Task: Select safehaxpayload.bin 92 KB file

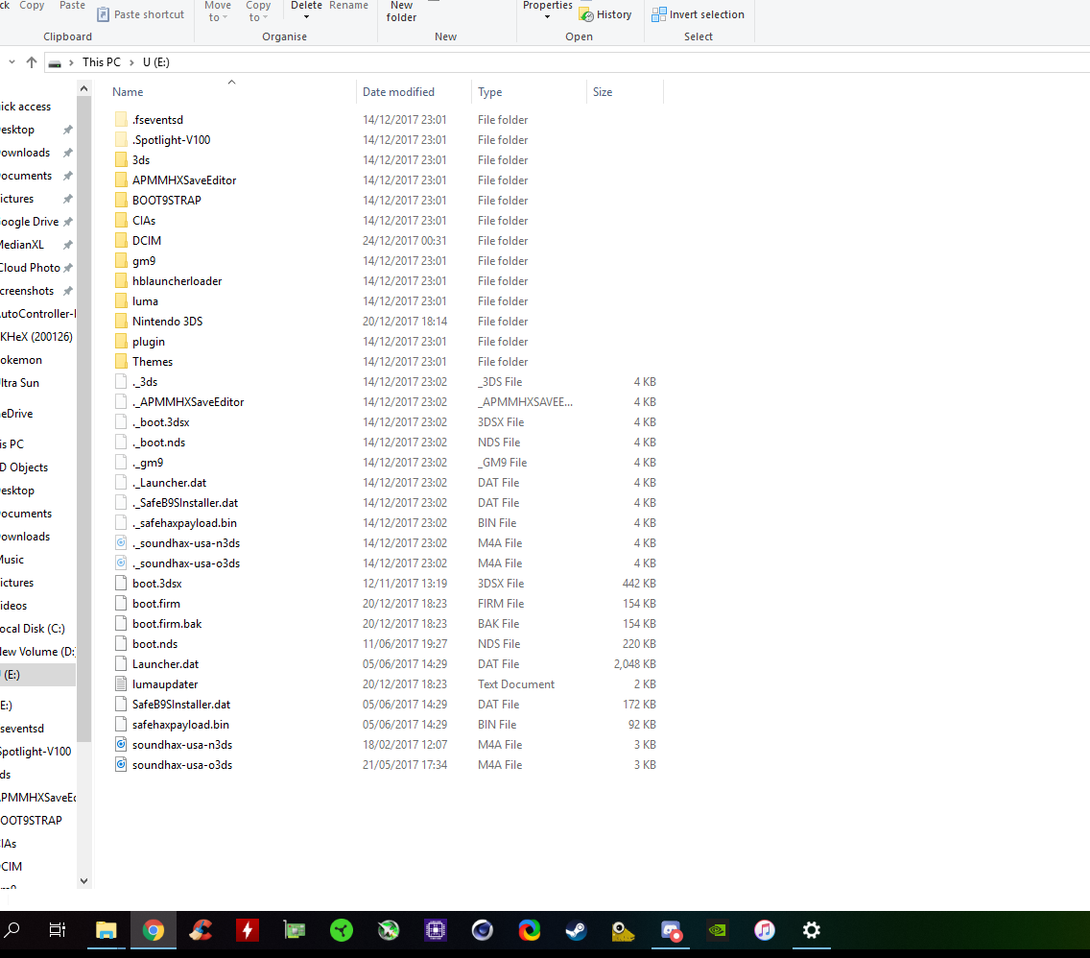Action: point(180,725)
